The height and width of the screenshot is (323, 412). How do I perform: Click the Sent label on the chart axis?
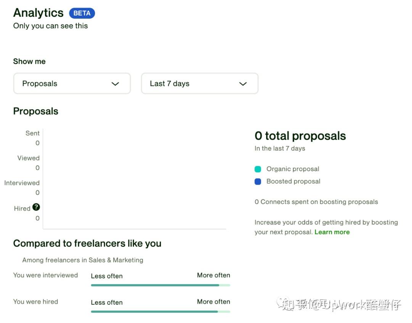(x=32, y=133)
